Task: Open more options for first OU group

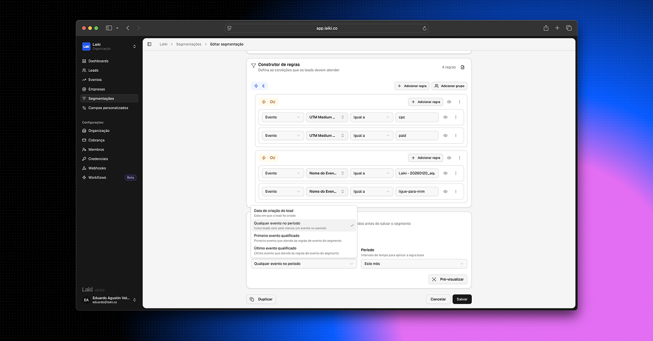Action: coord(459,102)
